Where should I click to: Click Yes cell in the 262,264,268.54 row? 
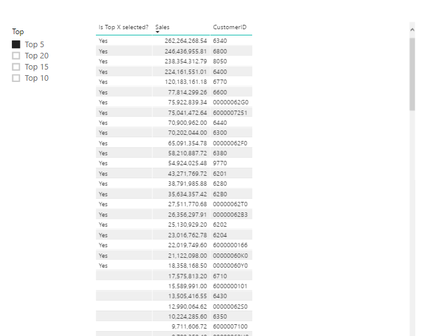point(103,41)
